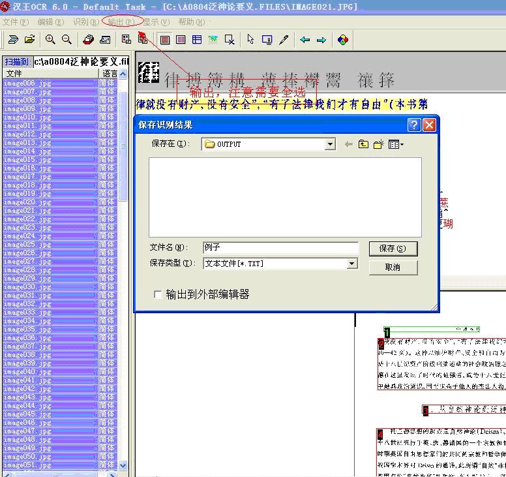Viewport: 506px width, 477px height.
Task: Select the pen edit tool
Action: [x=284, y=40]
